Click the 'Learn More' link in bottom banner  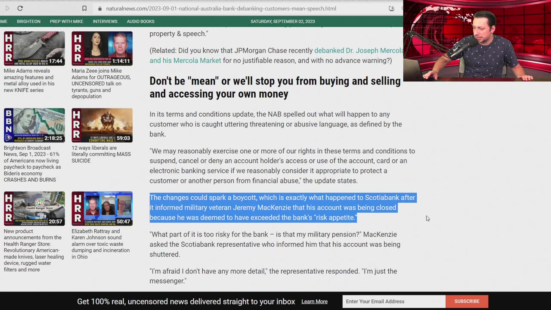point(314,301)
